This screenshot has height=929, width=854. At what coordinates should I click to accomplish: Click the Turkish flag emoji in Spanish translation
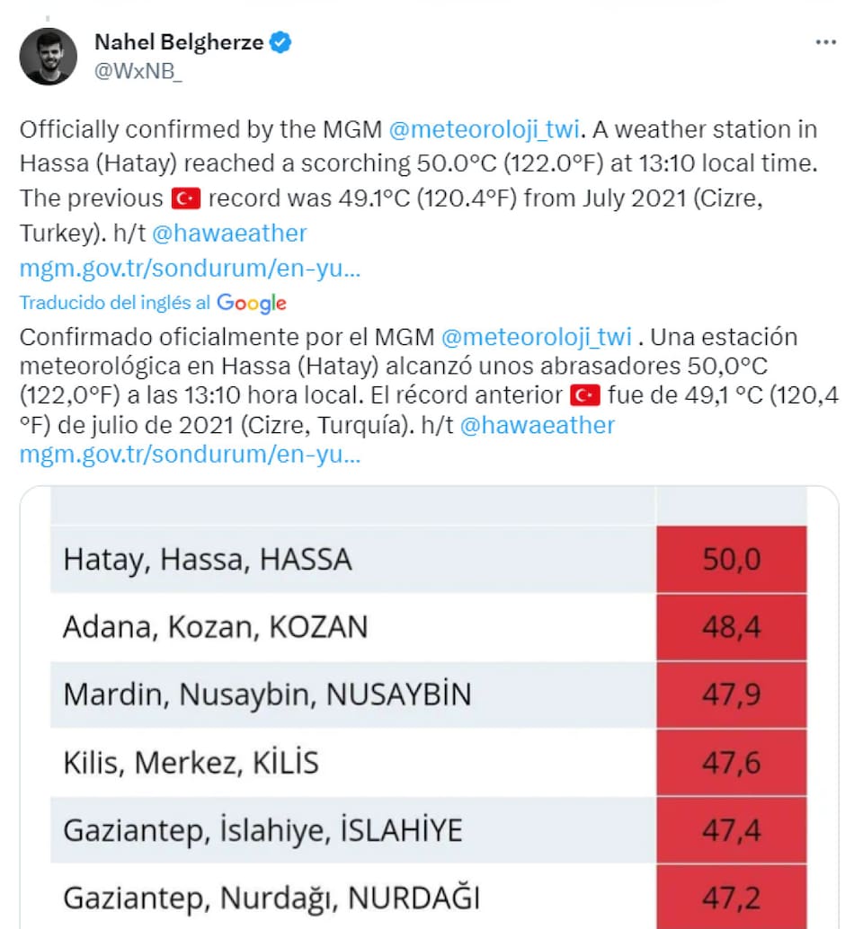584,394
